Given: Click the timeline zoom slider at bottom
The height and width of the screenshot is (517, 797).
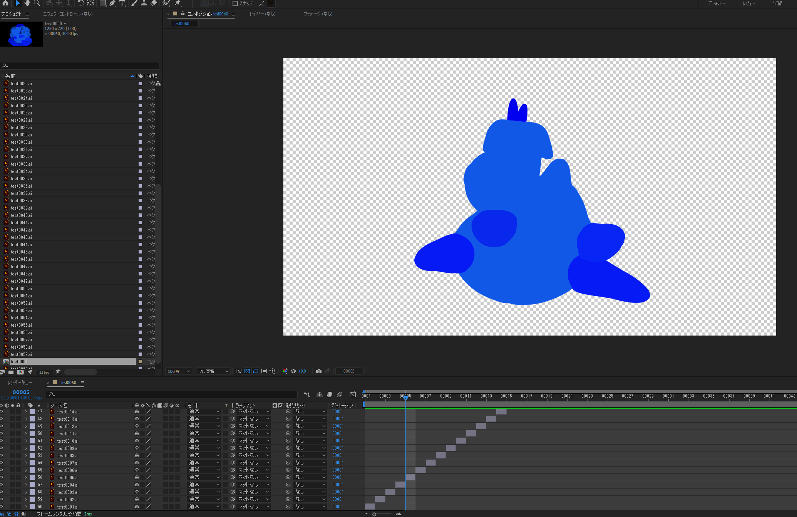Looking at the screenshot, I should pos(374,514).
